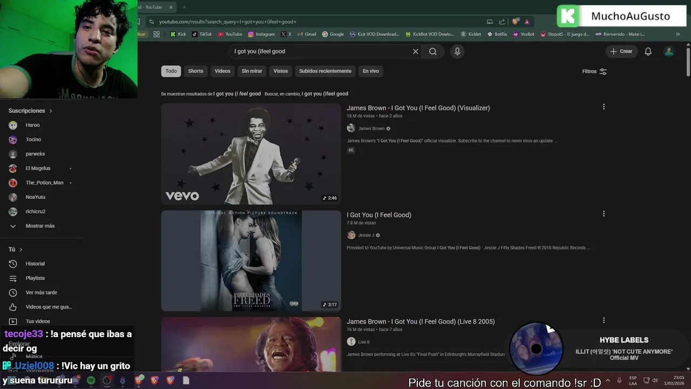Click site info icon beside URL
The width and height of the screenshot is (691, 389).
152,22
